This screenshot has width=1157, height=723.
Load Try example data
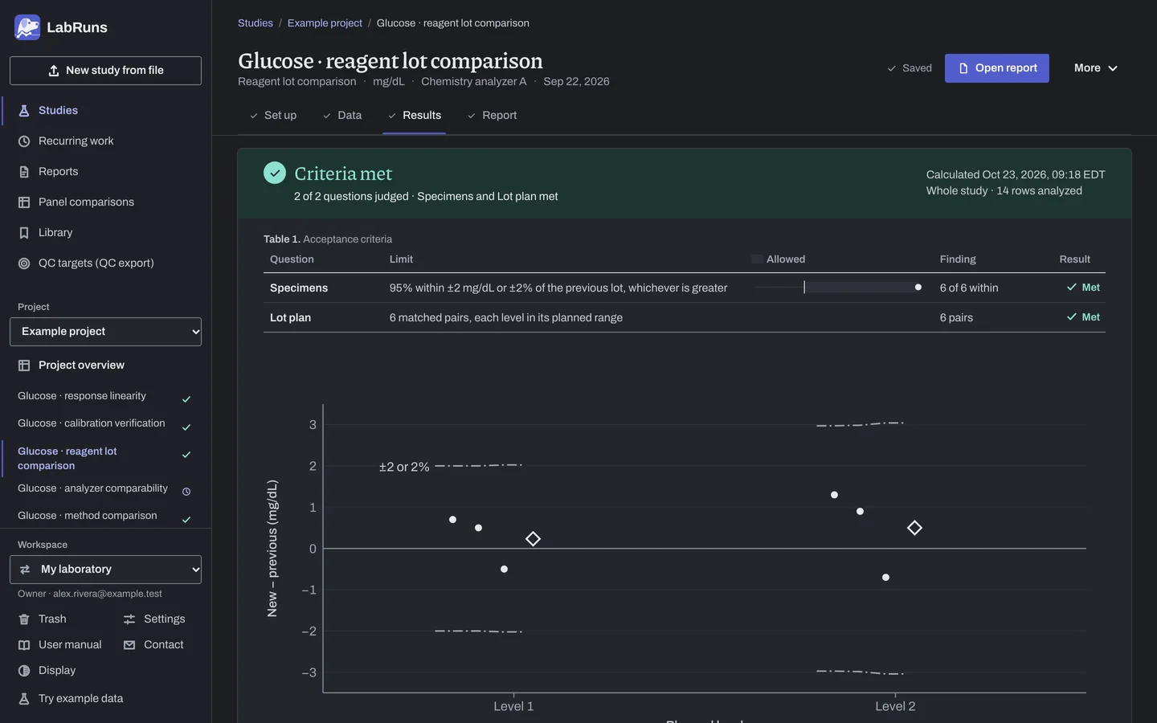pos(72,699)
